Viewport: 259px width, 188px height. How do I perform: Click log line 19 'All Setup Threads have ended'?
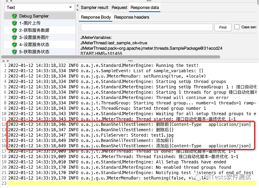click(117, 162)
